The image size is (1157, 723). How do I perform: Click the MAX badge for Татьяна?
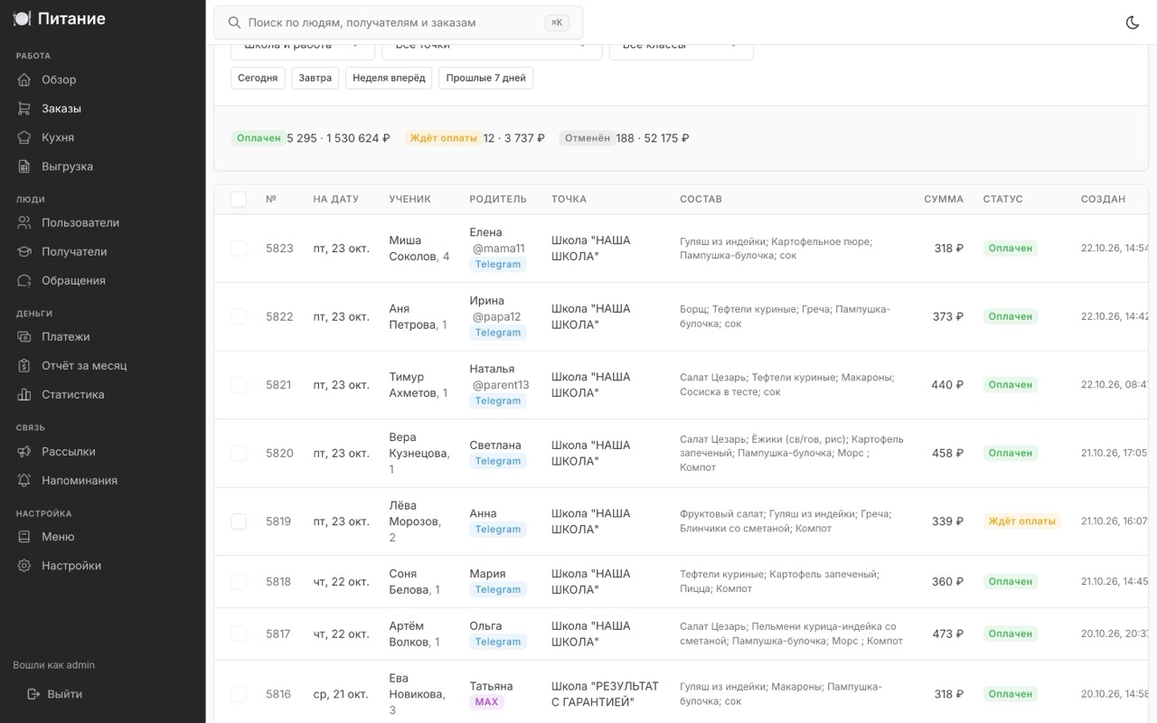[x=486, y=702]
